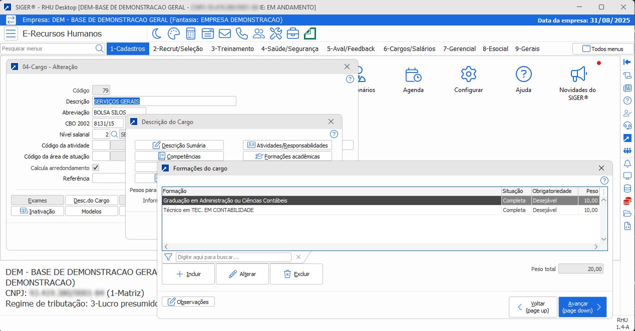The image size is (635, 331).
Task: Open the 3-Treinamento menu
Action: click(232, 49)
